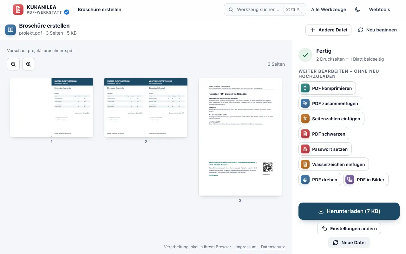Open the Webtools menu item

[x=379, y=10]
